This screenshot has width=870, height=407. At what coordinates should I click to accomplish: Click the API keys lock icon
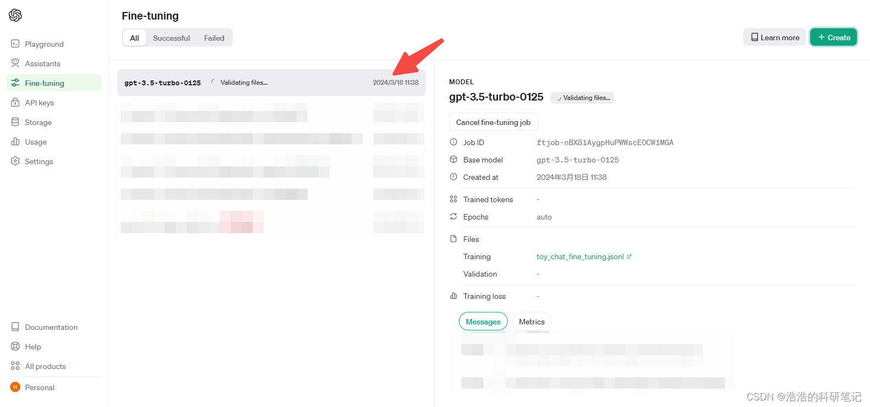point(15,102)
